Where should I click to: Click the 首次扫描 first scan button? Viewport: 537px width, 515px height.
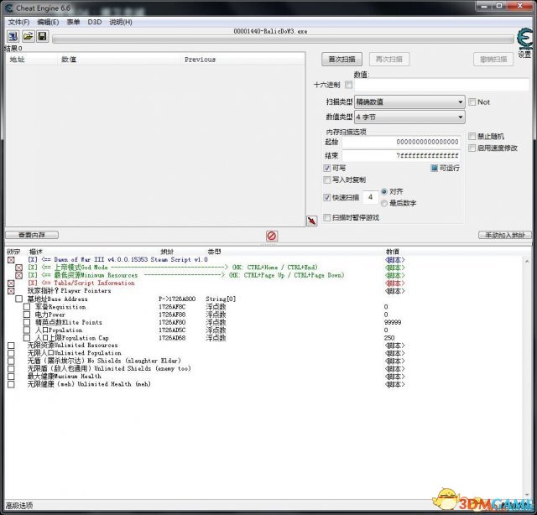click(341, 60)
